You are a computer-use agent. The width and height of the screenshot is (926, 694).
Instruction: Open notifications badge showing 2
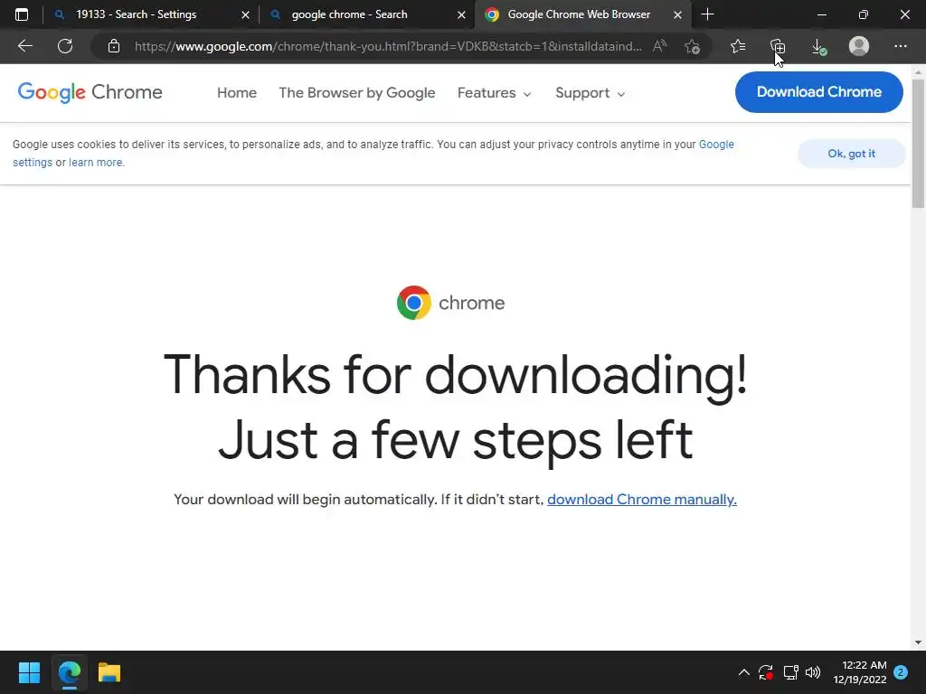click(x=901, y=672)
